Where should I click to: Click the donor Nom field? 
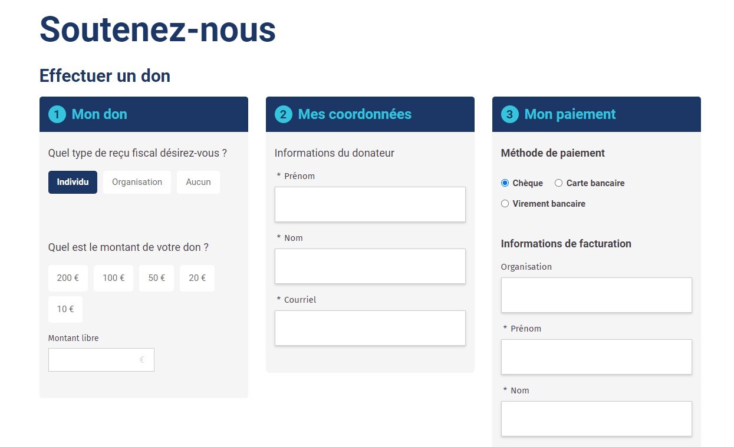[370, 266]
